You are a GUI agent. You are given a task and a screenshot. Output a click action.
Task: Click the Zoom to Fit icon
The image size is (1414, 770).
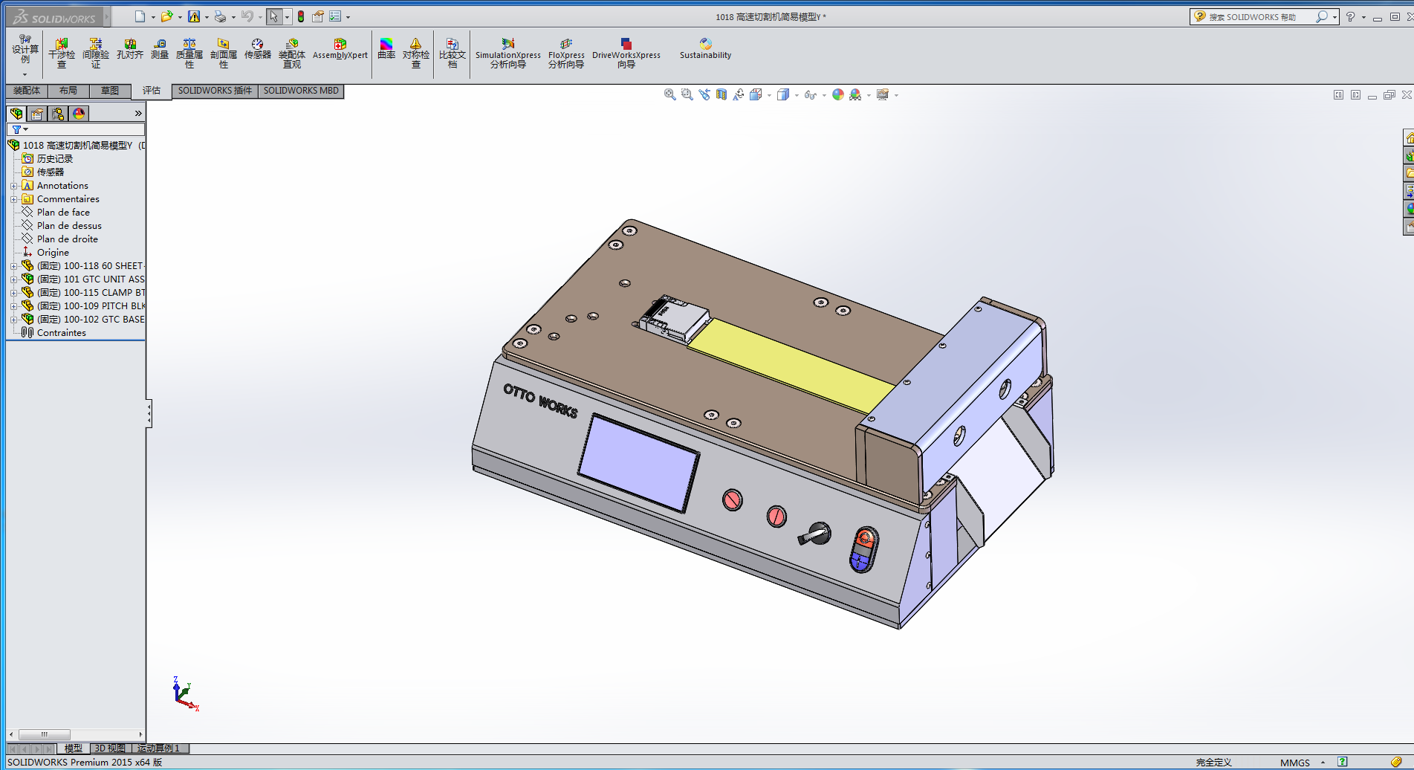pos(669,94)
